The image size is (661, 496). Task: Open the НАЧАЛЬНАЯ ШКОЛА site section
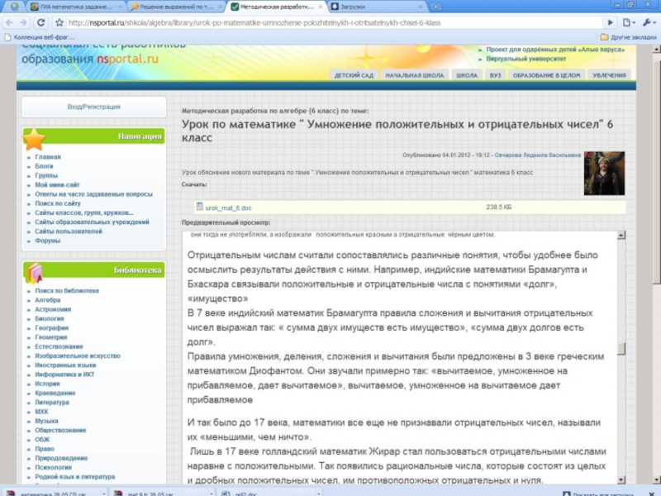tap(414, 75)
